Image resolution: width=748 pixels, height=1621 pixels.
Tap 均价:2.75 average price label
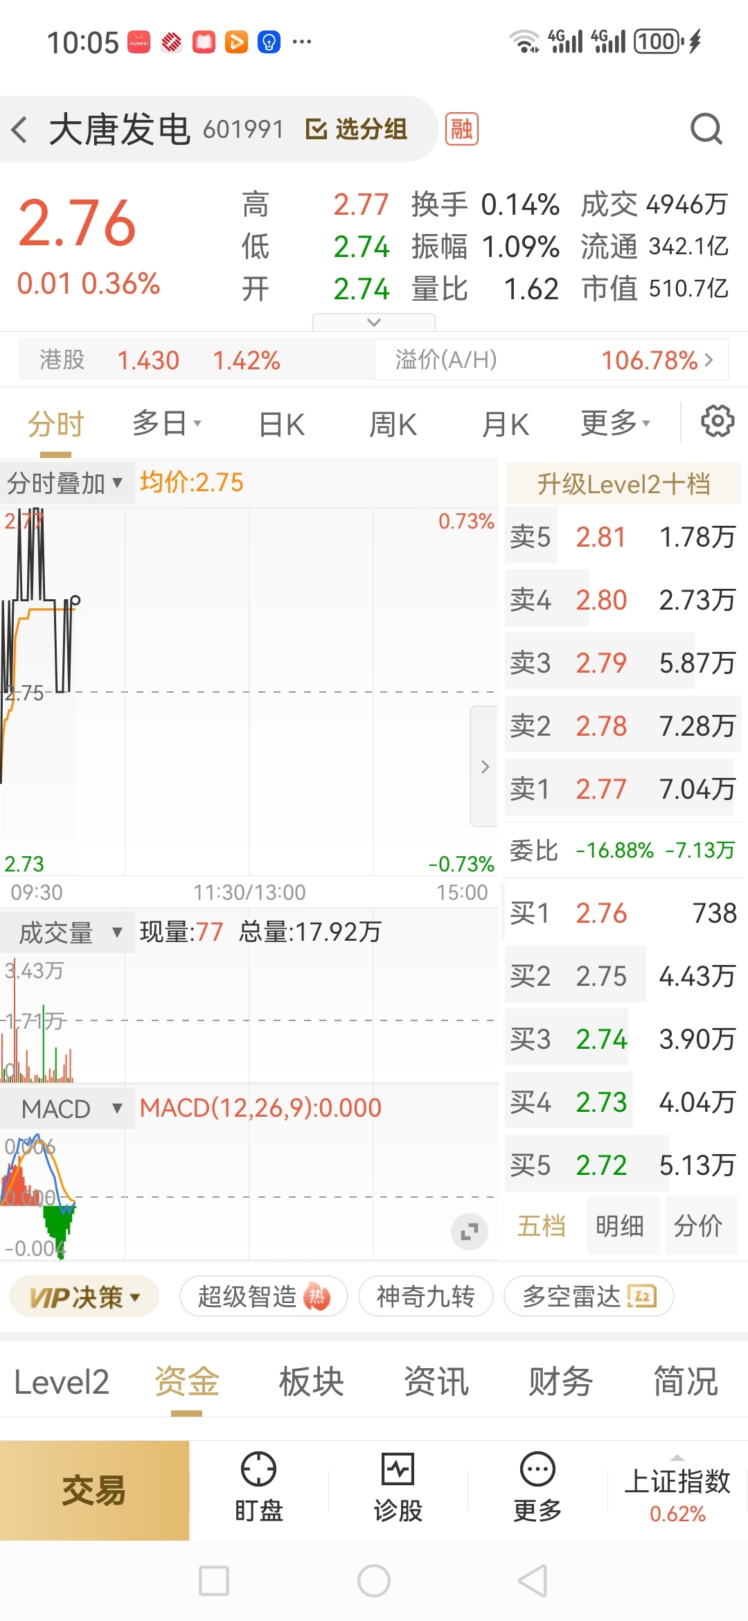pos(192,482)
